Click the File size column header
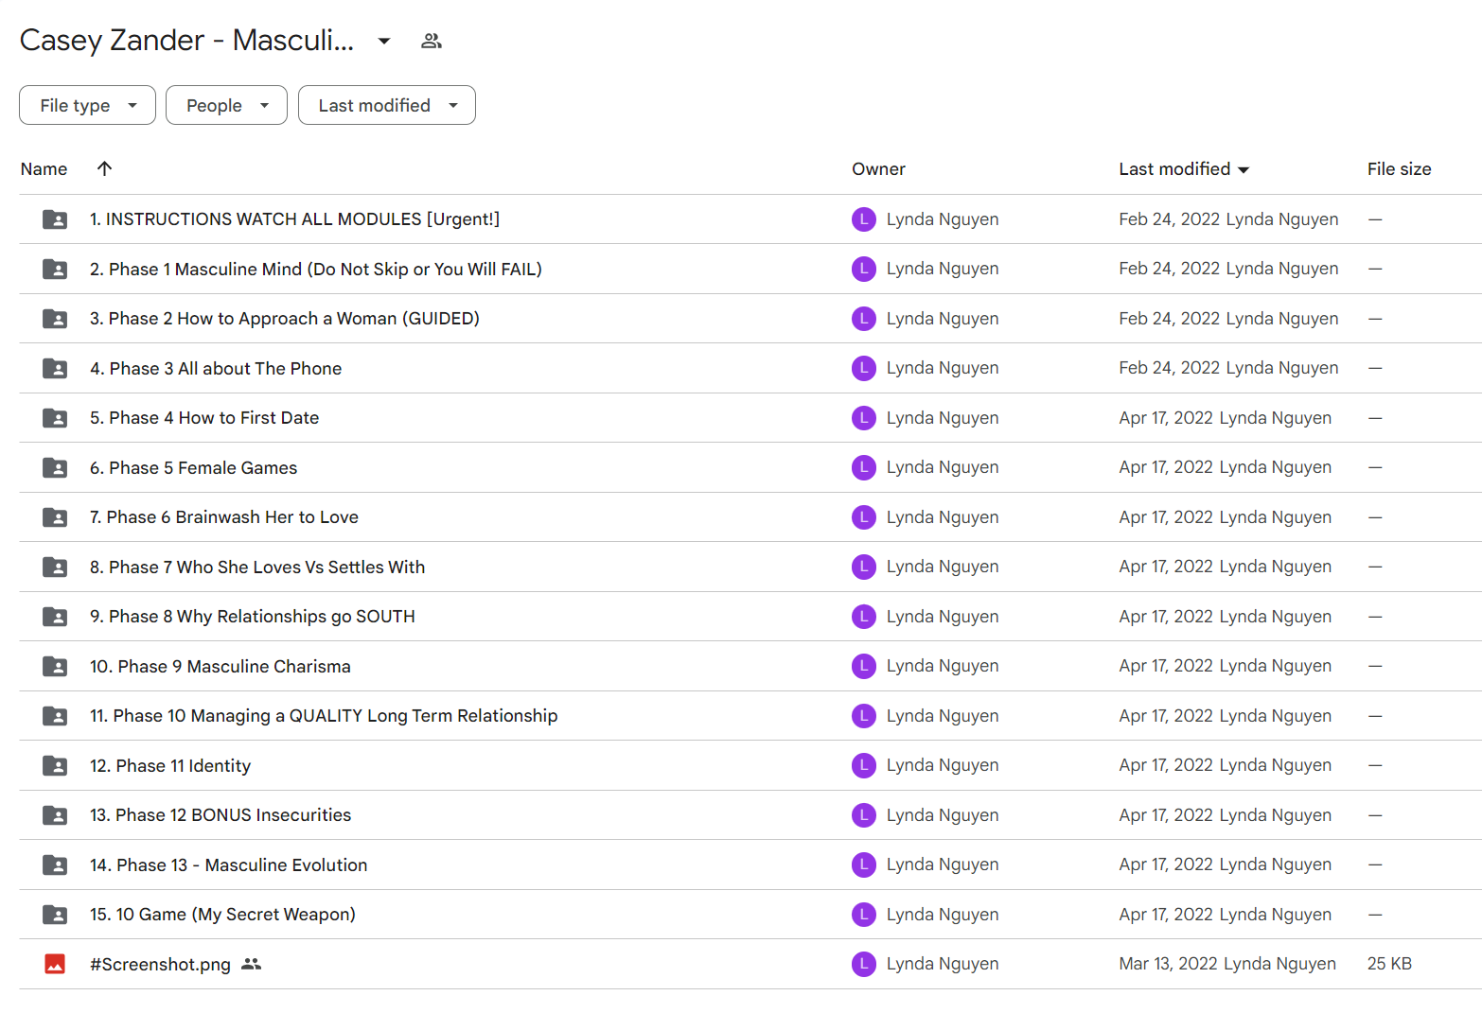 point(1399,169)
